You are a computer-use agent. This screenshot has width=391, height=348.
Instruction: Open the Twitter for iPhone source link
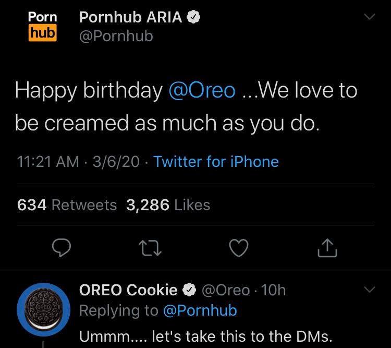216,162
